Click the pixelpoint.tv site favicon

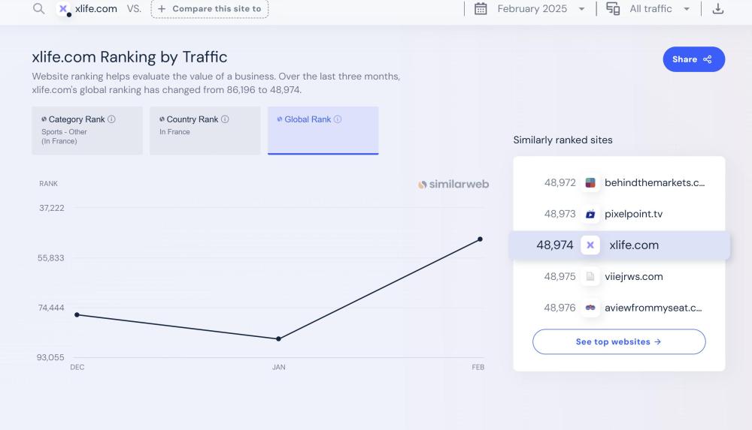point(590,214)
